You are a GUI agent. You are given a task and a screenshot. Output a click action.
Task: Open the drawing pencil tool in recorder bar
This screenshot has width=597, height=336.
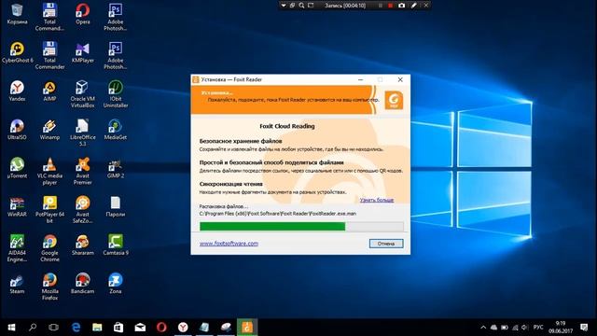(x=414, y=6)
